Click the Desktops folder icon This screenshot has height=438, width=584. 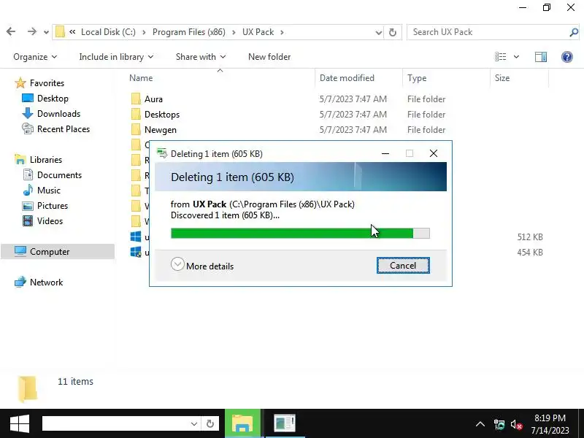click(136, 114)
